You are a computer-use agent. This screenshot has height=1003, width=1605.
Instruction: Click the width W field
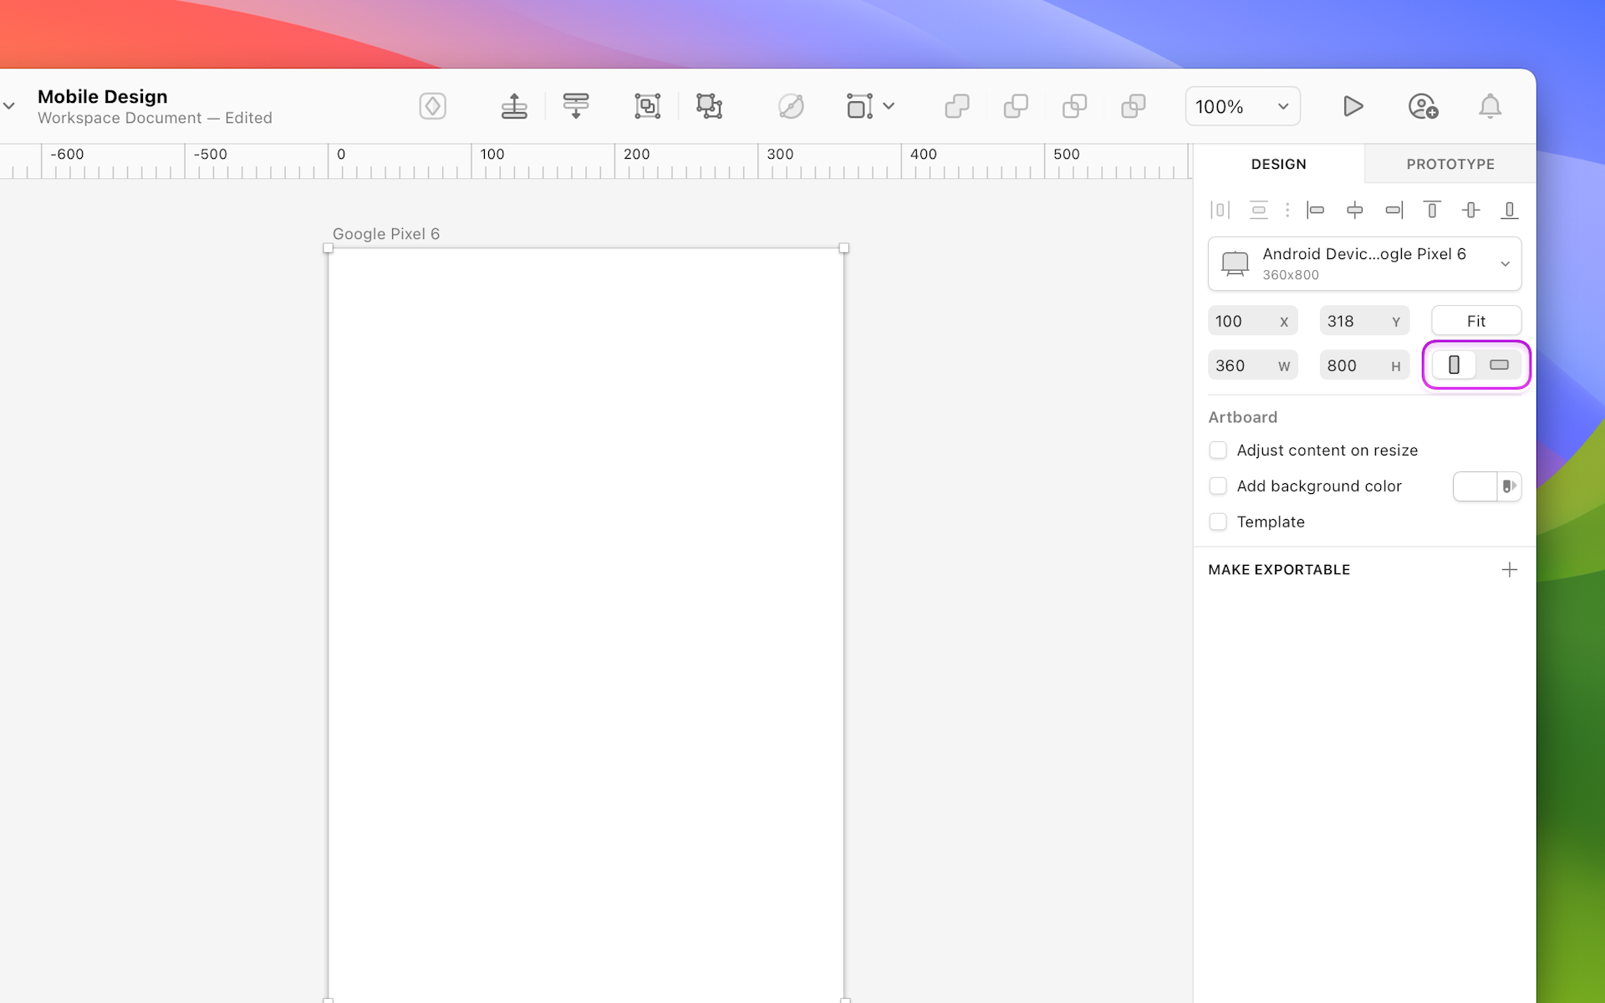tap(1252, 365)
